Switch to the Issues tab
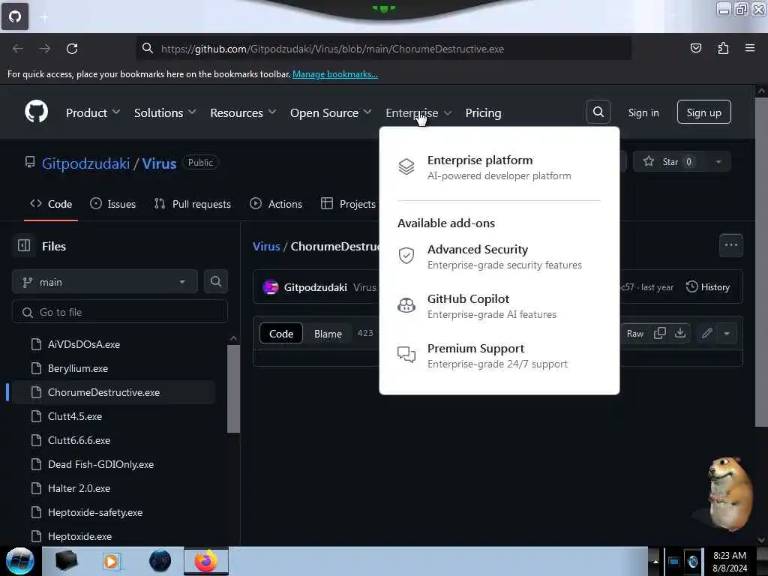 point(112,204)
